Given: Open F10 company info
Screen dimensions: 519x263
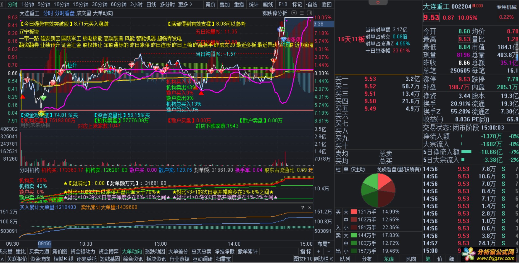Looking at the screenshot, I should pos(283,4).
